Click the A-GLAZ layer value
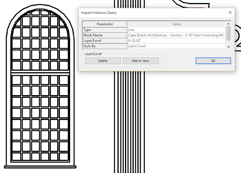Screen dimensions: 241x173 tap(176, 41)
